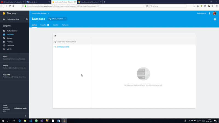219x123 pixels.
Task: Expand Kalite section
Action: pos(15,58)
